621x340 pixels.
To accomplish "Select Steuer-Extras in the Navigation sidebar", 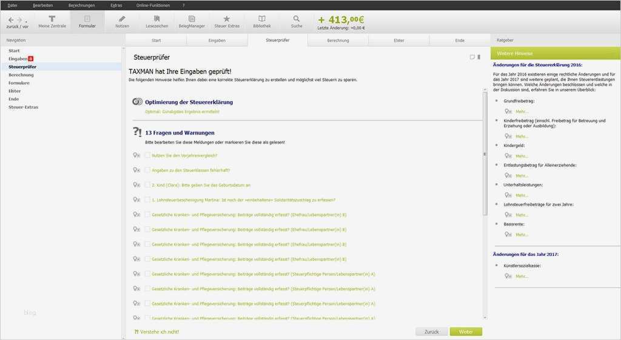I will pos(24,107).
